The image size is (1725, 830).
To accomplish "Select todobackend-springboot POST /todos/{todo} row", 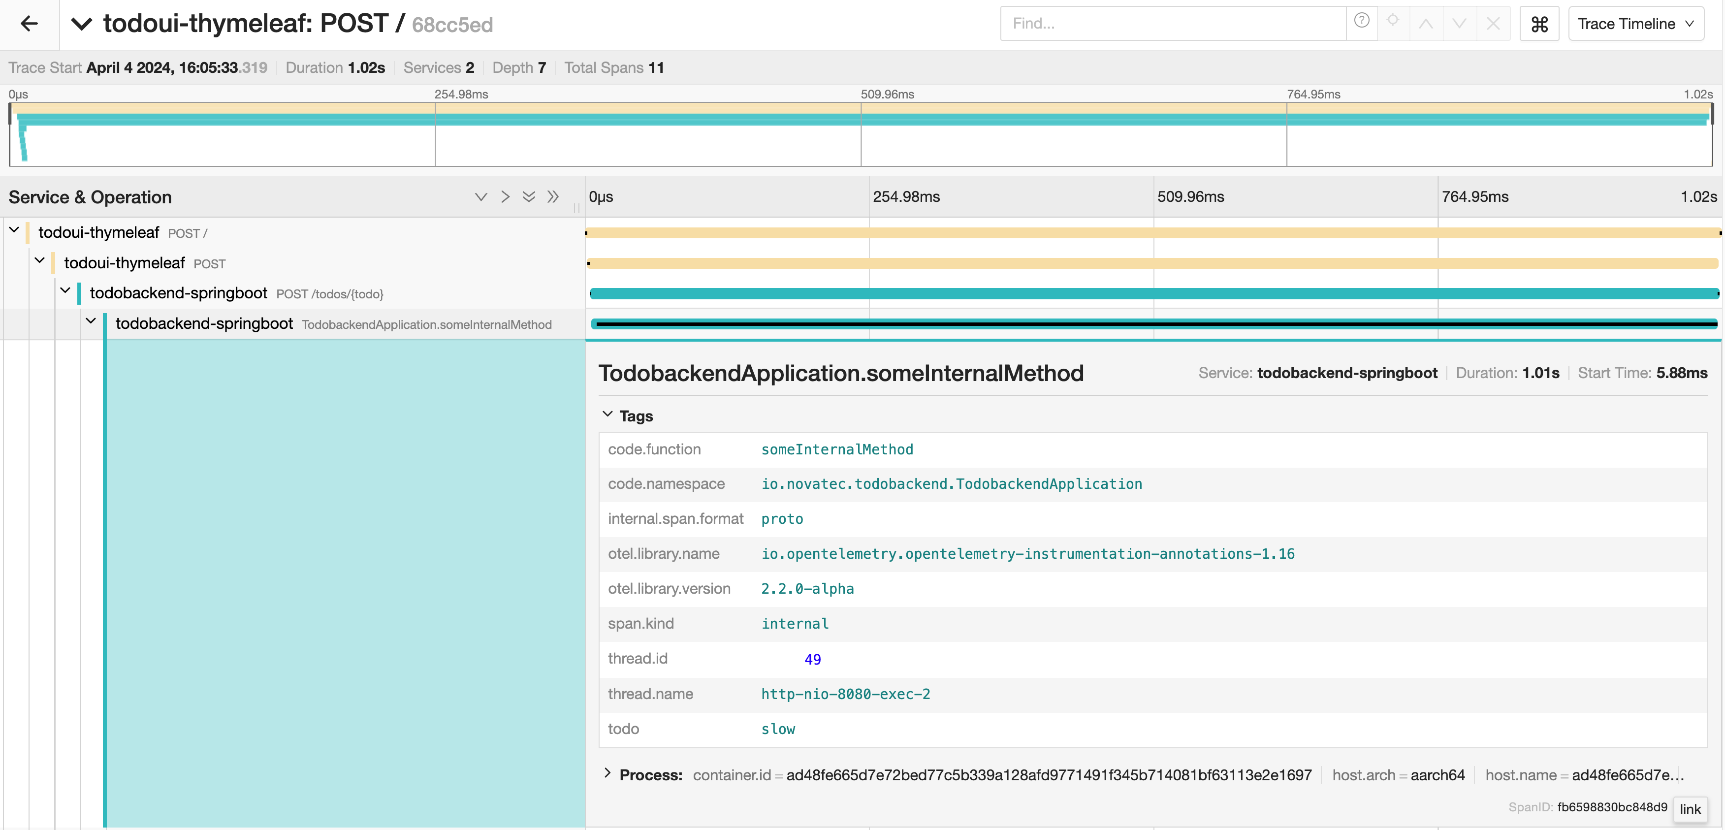I will (236, 293).
